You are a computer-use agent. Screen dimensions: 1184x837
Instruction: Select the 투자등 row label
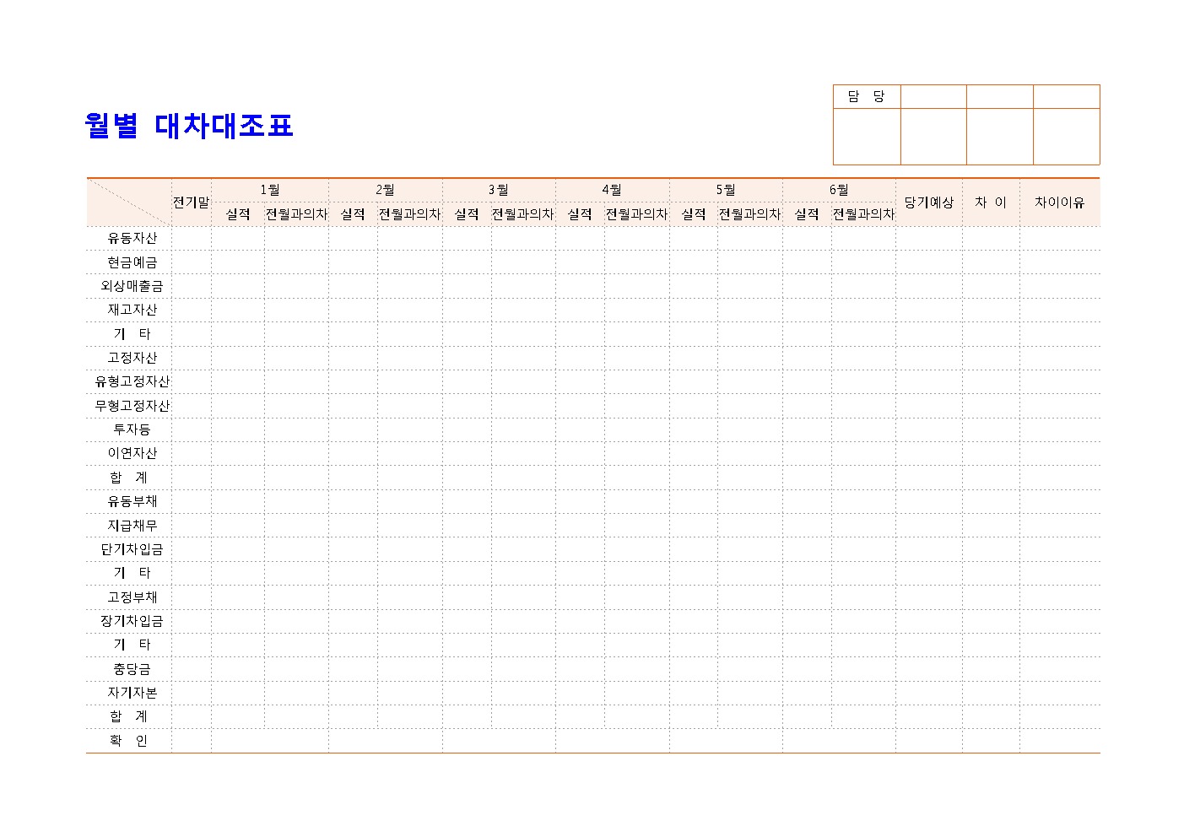[132, 429]
